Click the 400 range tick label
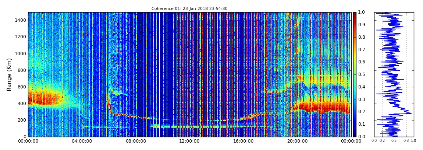This screenshot has height=150, width=423. [22, 104]
